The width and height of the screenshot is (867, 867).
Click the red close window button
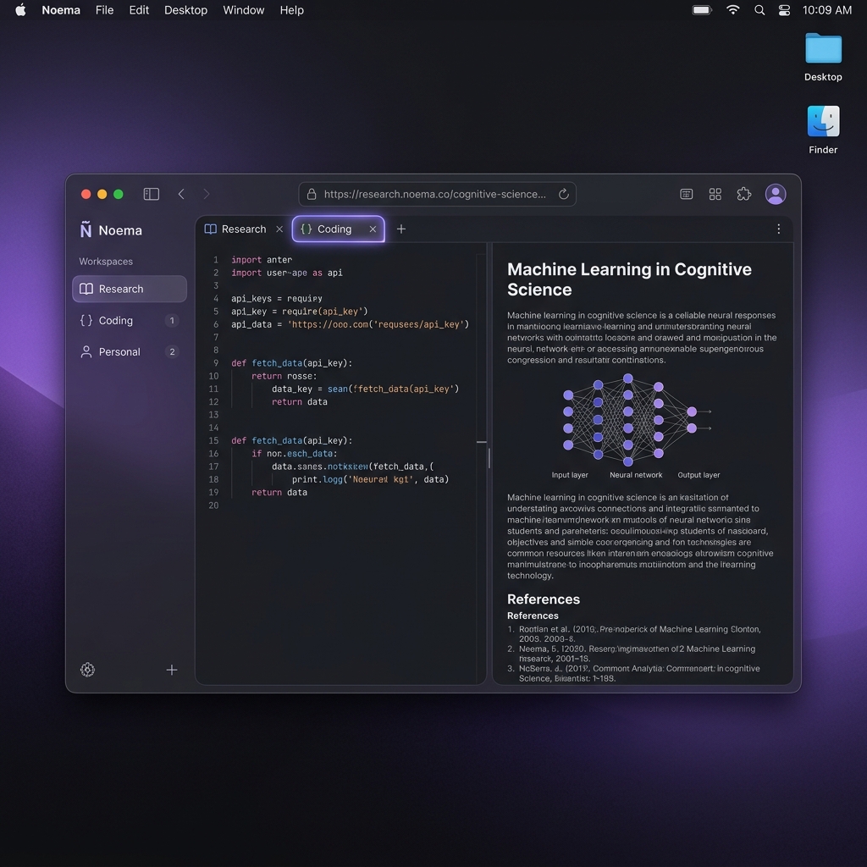86,194
